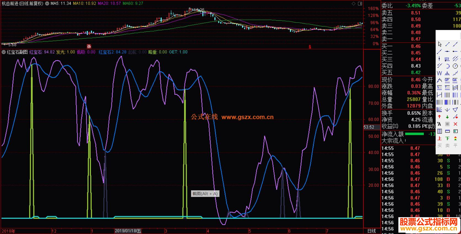Screen dimensions: 461x234
Task: Select the gray rectangle box tool
Action: [447, 124]
